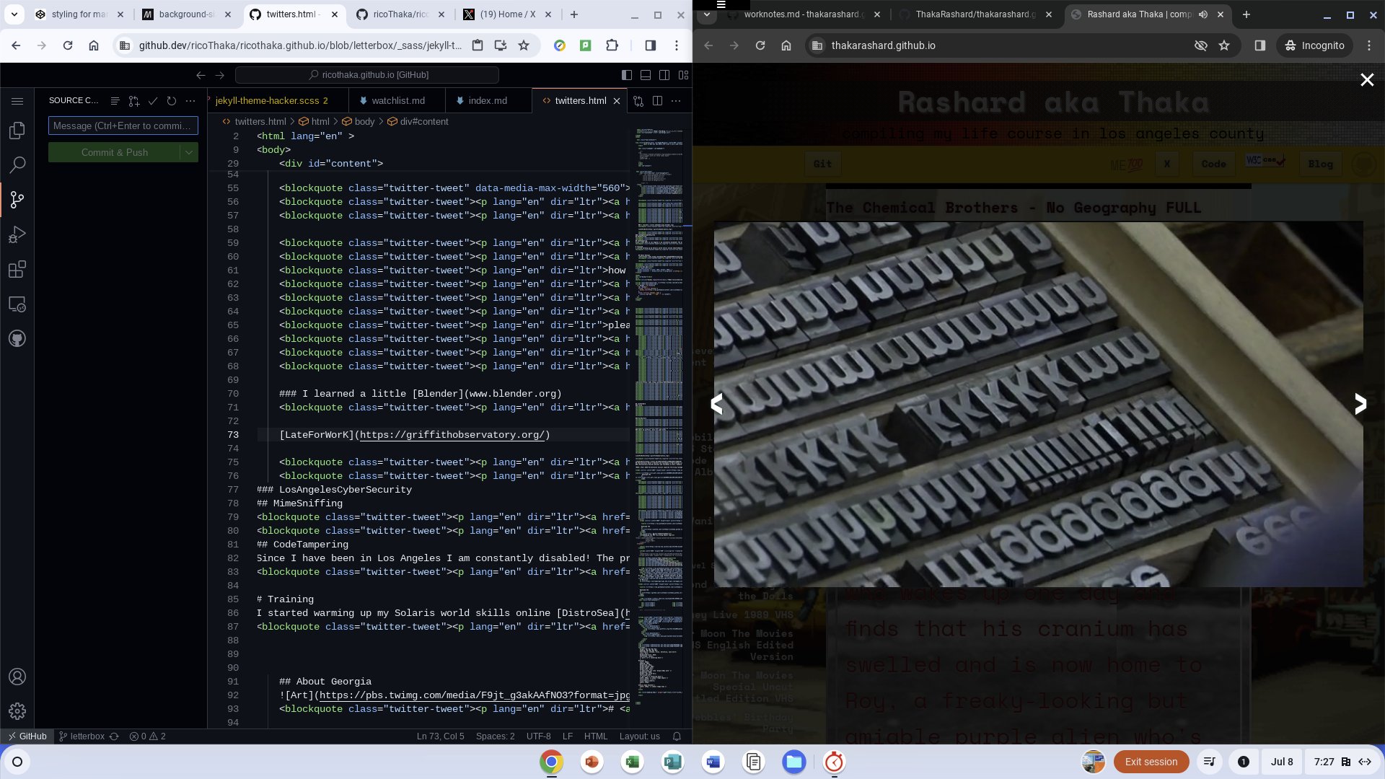Click Exit session button in shelf

click(x=1151, y=762)
